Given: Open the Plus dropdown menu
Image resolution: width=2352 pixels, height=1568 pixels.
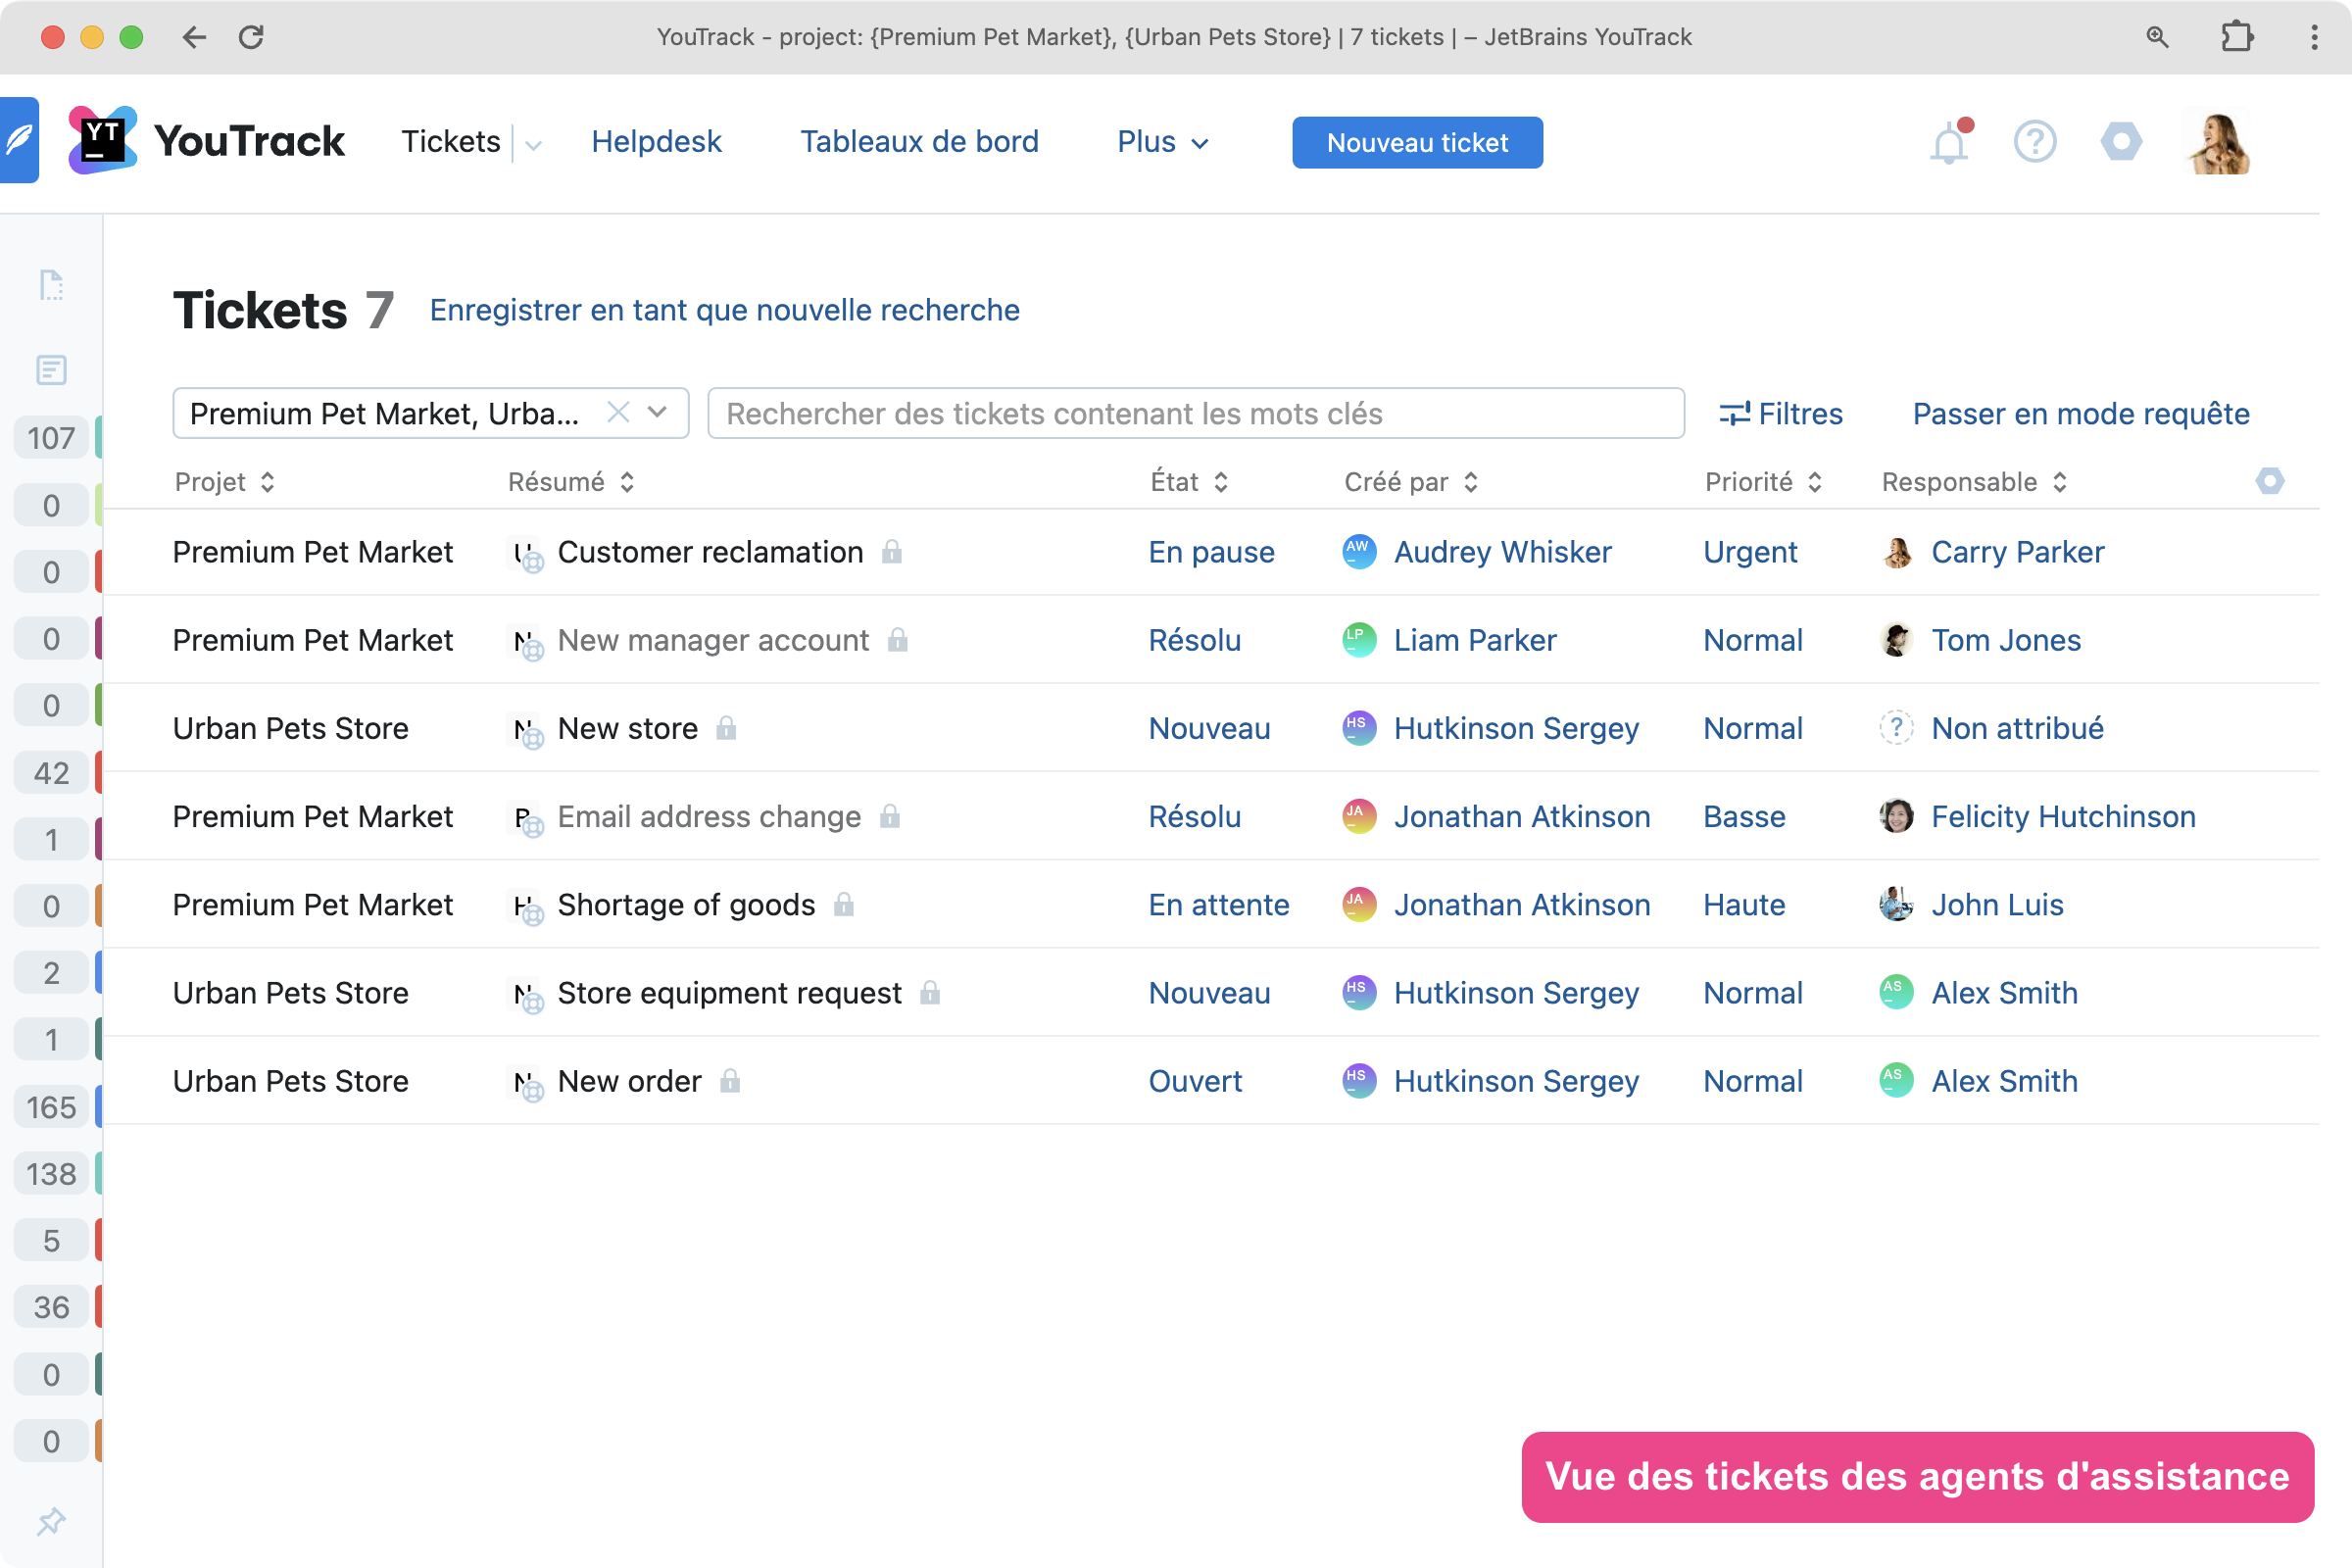Looking at the screenshot, I should click(x=1162, y=142).
